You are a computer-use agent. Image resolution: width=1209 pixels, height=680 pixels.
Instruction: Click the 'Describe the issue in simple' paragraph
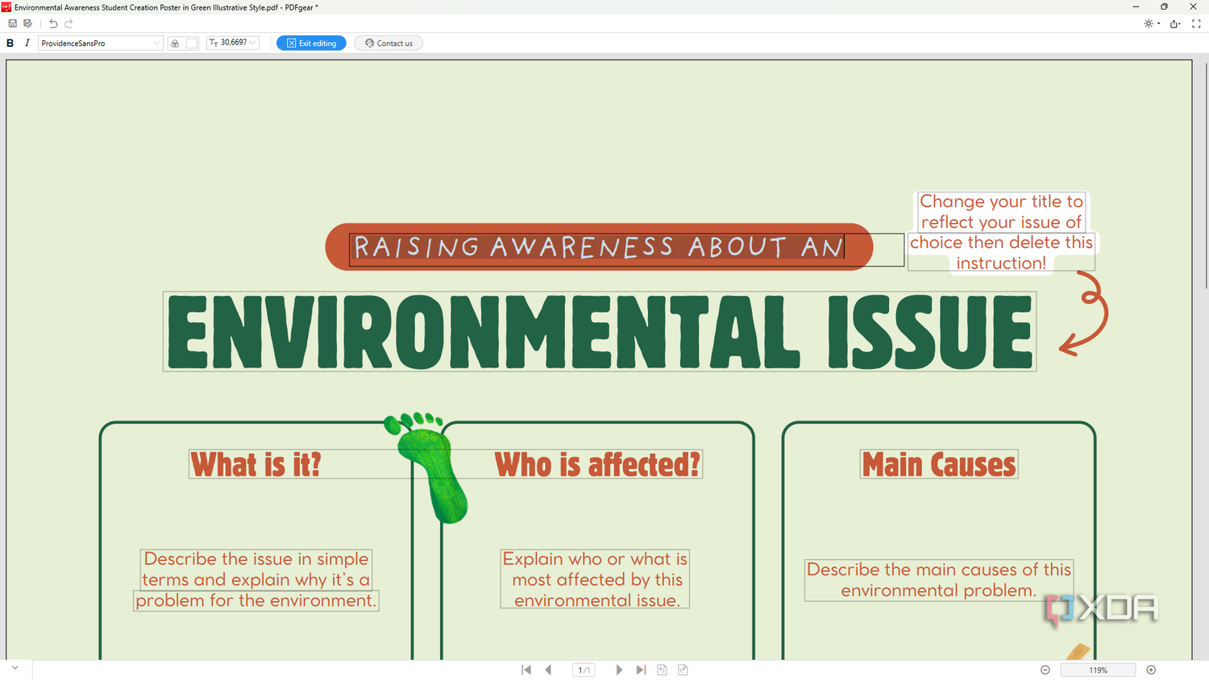pyautogui.click(x=256, y=580)
